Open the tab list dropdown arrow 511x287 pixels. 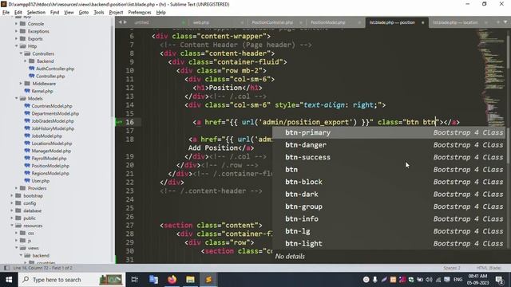(x=505, y=22)
